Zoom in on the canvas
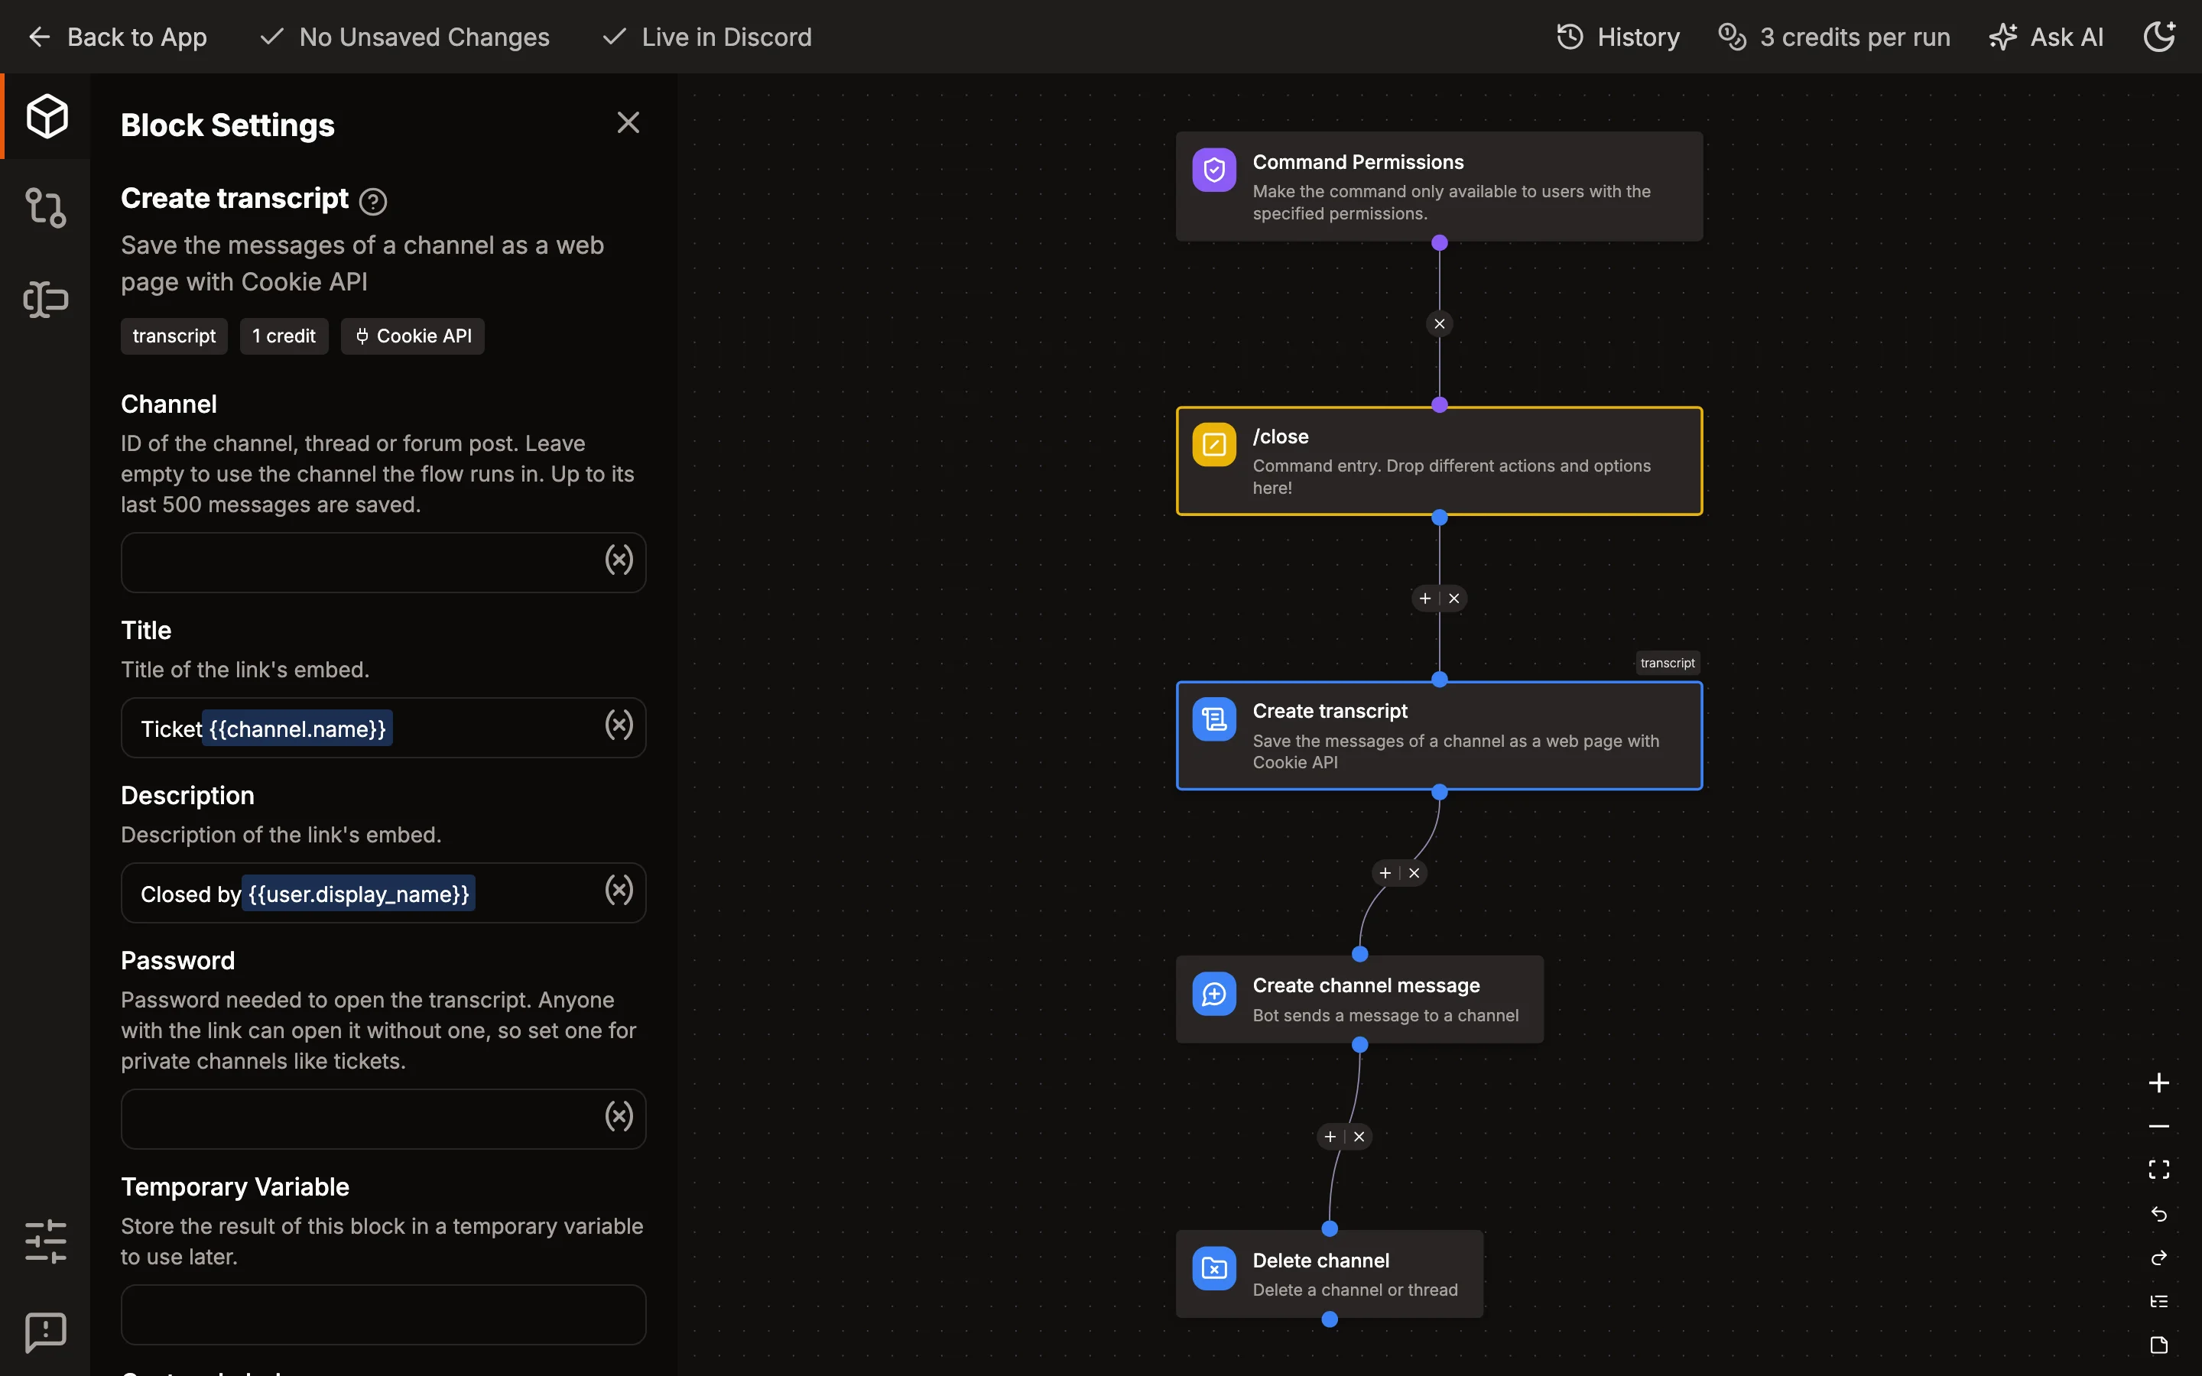 point(2158,1083)
